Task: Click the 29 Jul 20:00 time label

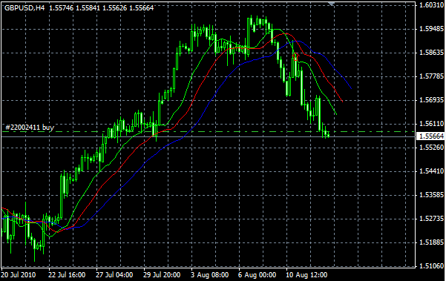Action: point(162,275)
